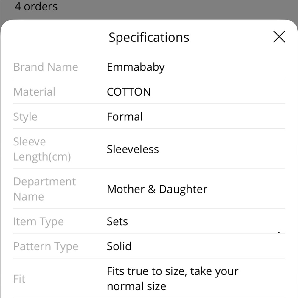This screenshot has width=298, height=298.
Task: Select the Pattern Type label
Action: [x=46, y=246]
